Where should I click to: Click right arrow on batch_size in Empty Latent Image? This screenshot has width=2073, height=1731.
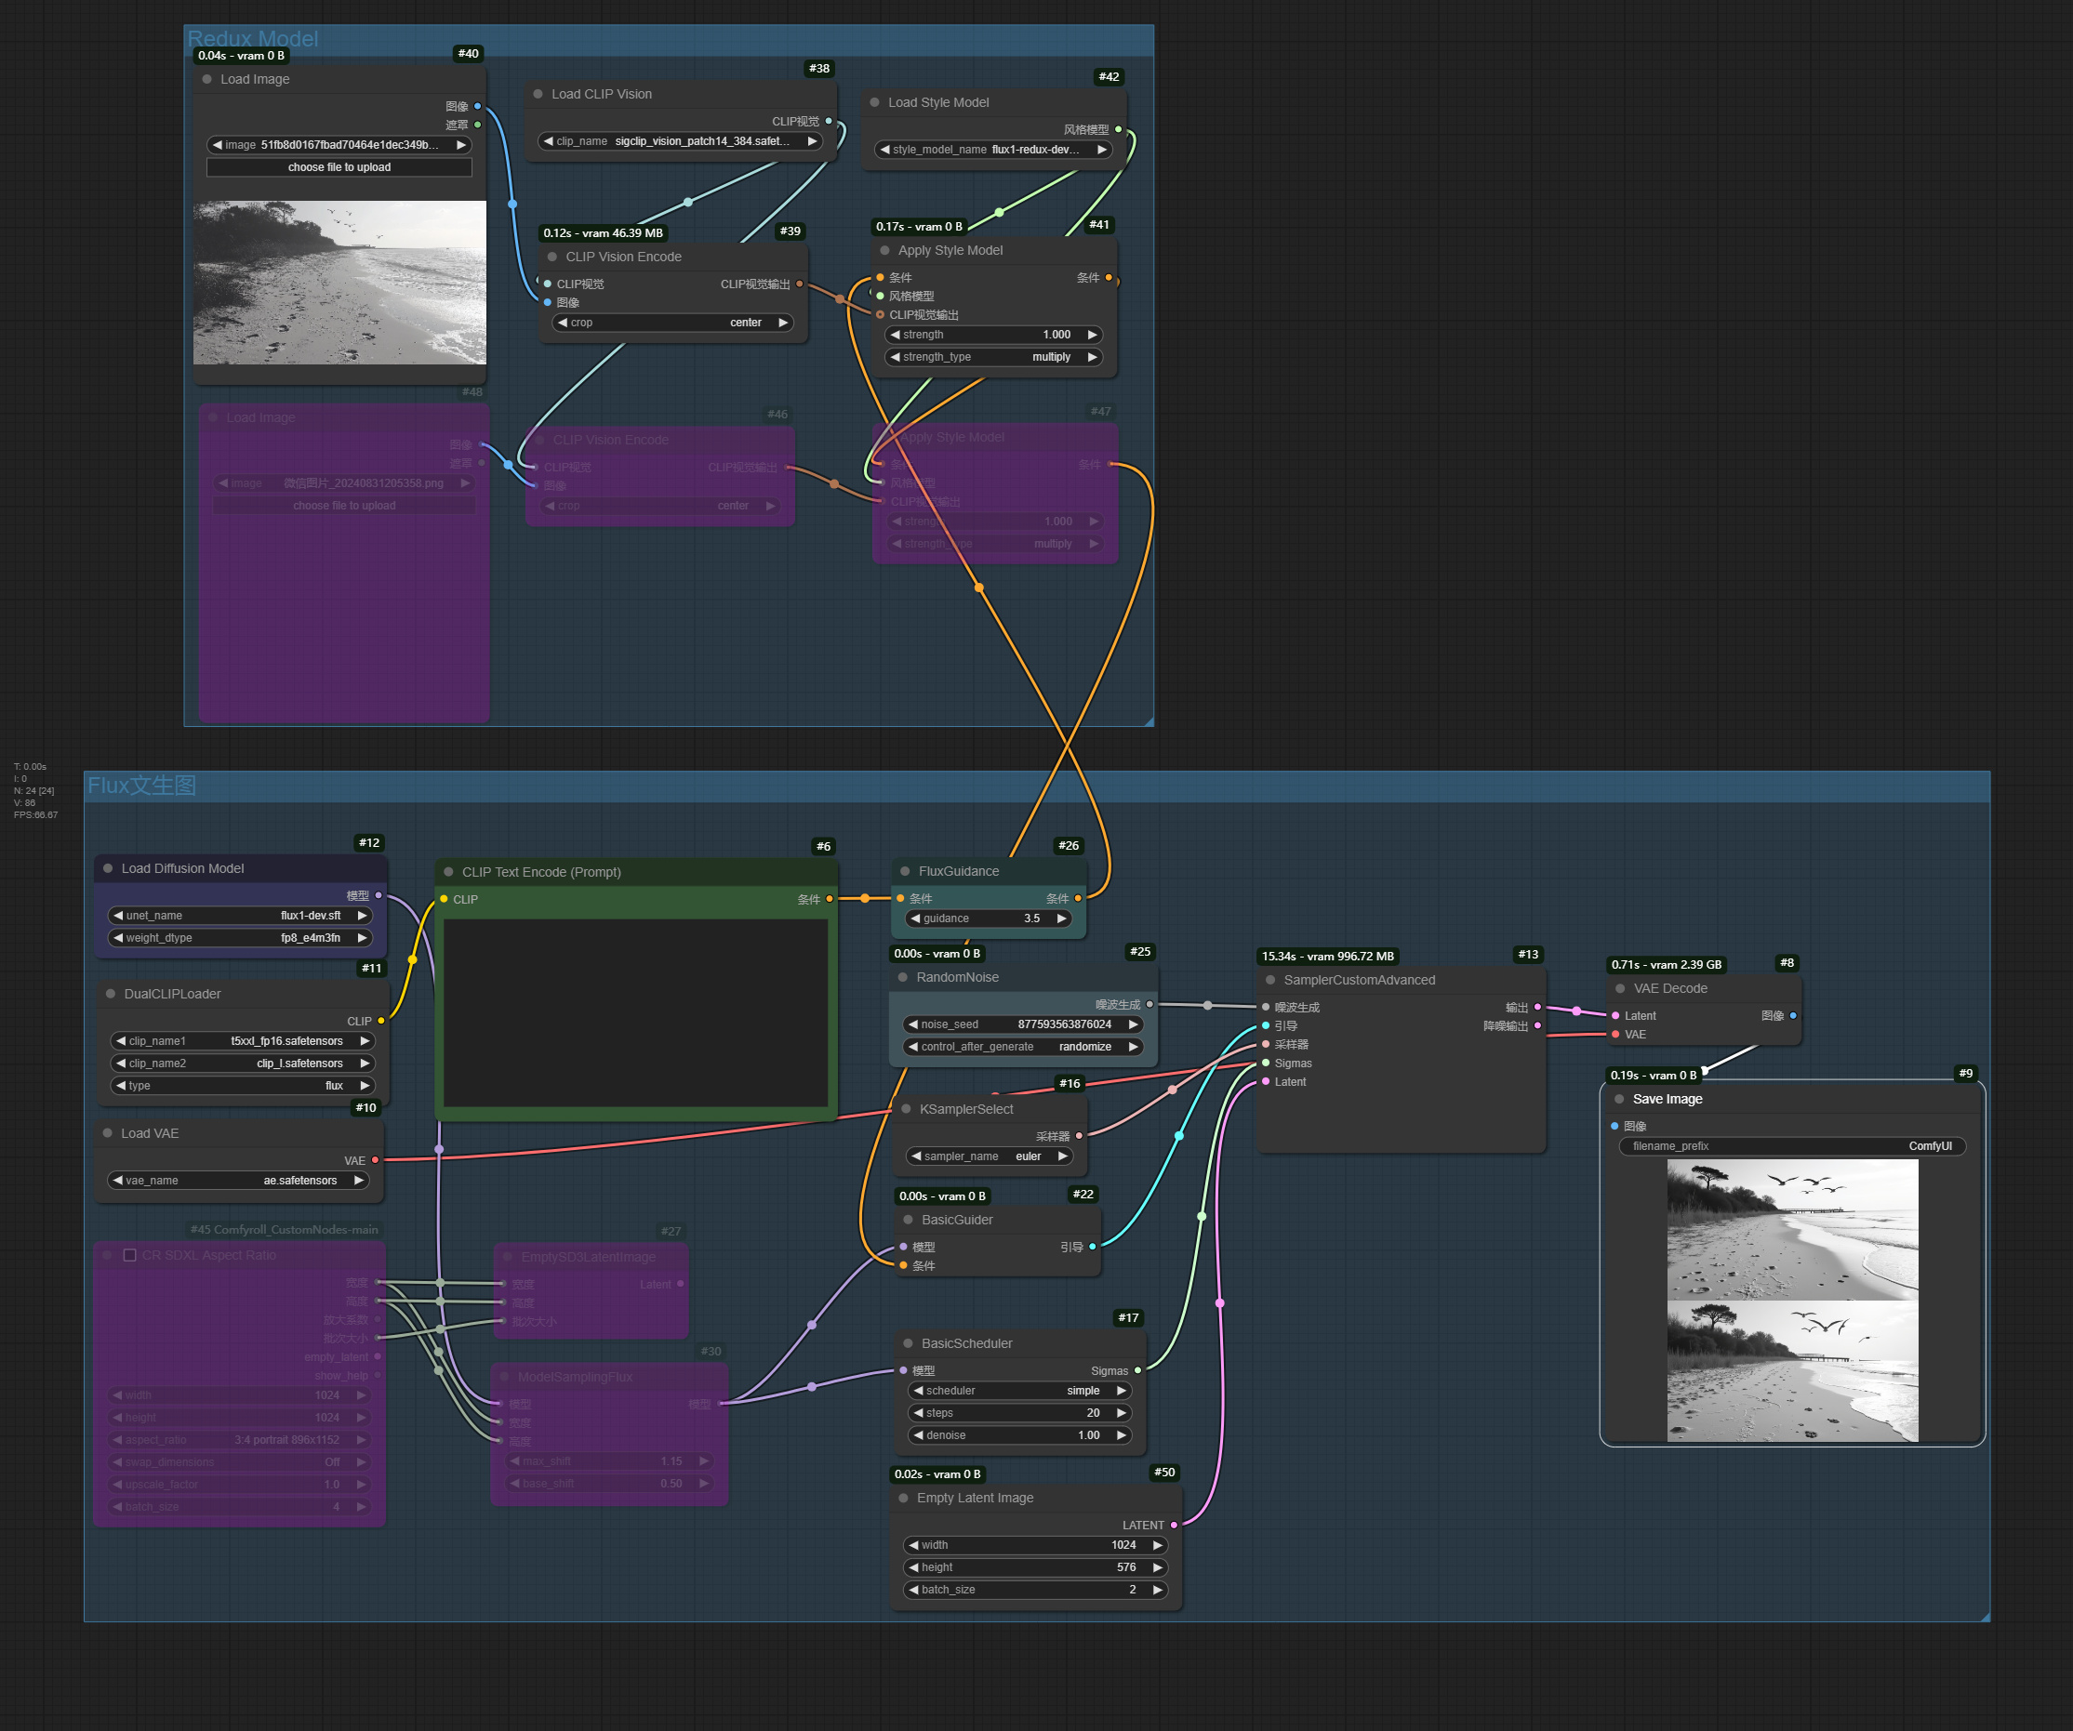point(1157,1589)
